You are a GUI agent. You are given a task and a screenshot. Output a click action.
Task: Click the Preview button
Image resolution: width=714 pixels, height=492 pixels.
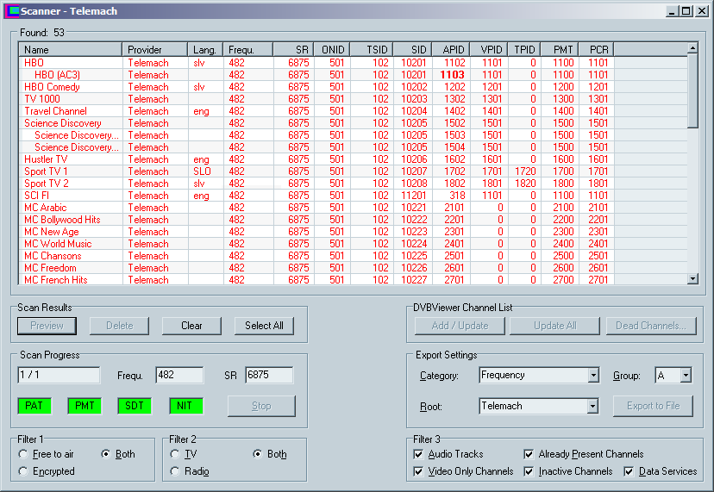click(47, 326)
